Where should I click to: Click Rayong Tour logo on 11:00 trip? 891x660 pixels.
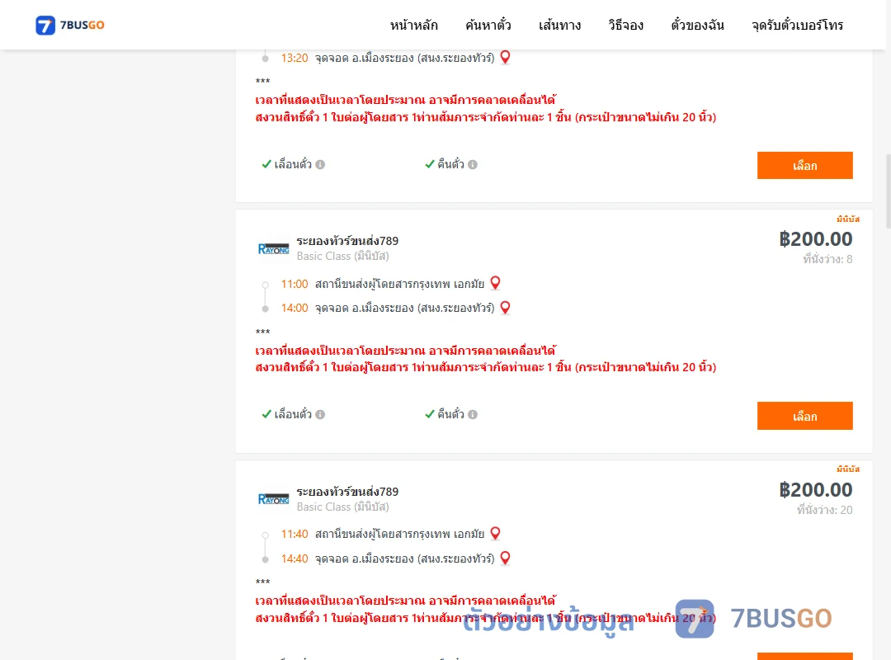click(x=273, y=249)
